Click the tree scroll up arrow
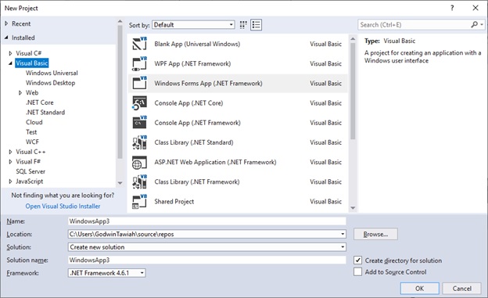The image size is (488, 298). pyautogui.click(x=120, y=21)
